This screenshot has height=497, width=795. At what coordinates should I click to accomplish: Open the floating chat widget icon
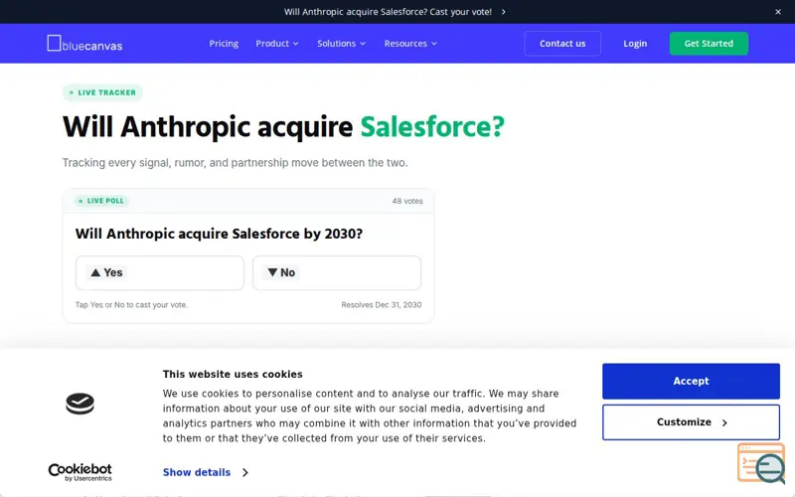pos(761,462)
